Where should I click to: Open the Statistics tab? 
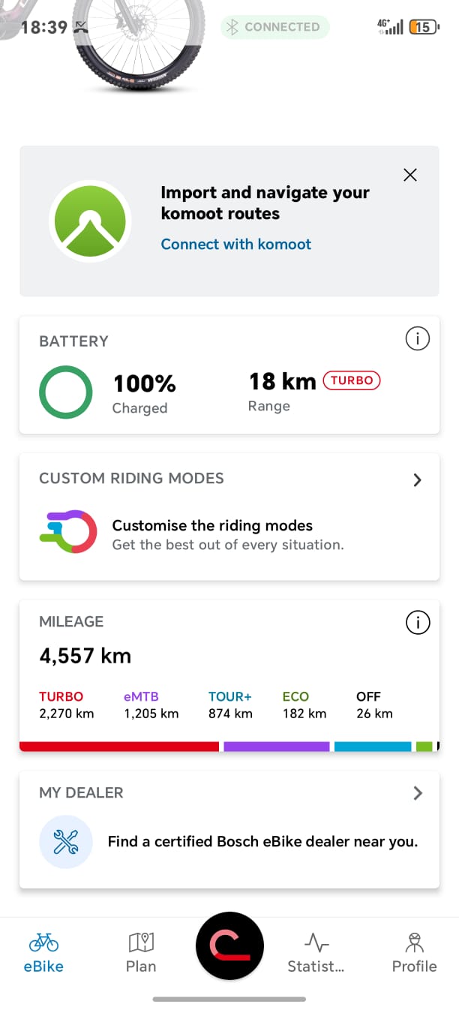316,953
